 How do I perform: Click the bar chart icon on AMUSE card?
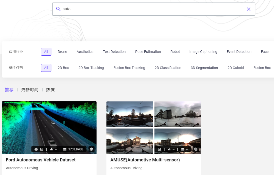tap(169, 149)
